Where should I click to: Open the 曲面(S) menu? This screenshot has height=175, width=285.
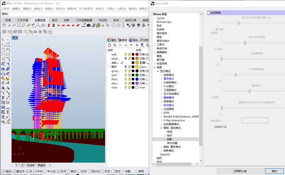pos(49,9)
